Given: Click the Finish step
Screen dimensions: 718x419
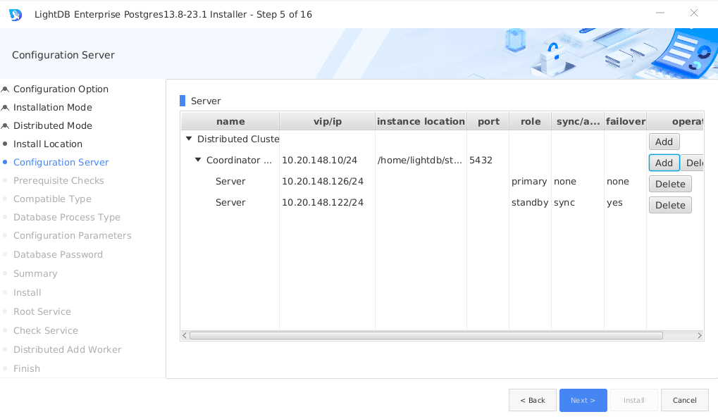Looking at the screenshot, I should (x=27, y=369).
